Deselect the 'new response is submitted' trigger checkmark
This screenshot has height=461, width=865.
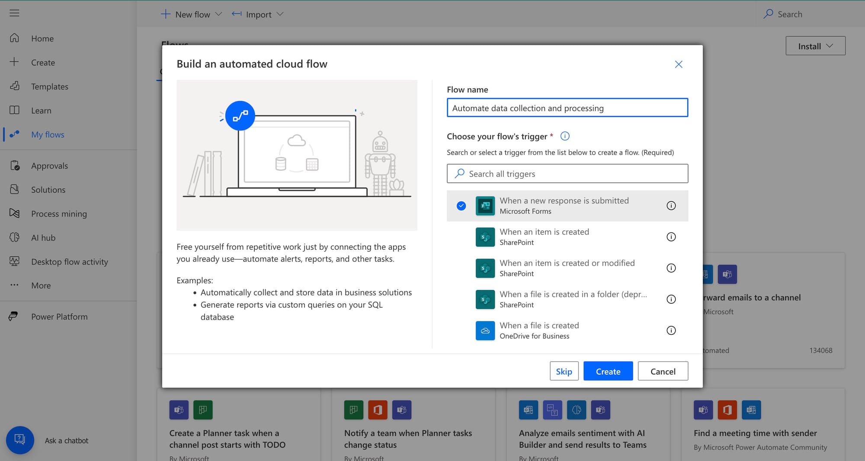coord(461,206)
